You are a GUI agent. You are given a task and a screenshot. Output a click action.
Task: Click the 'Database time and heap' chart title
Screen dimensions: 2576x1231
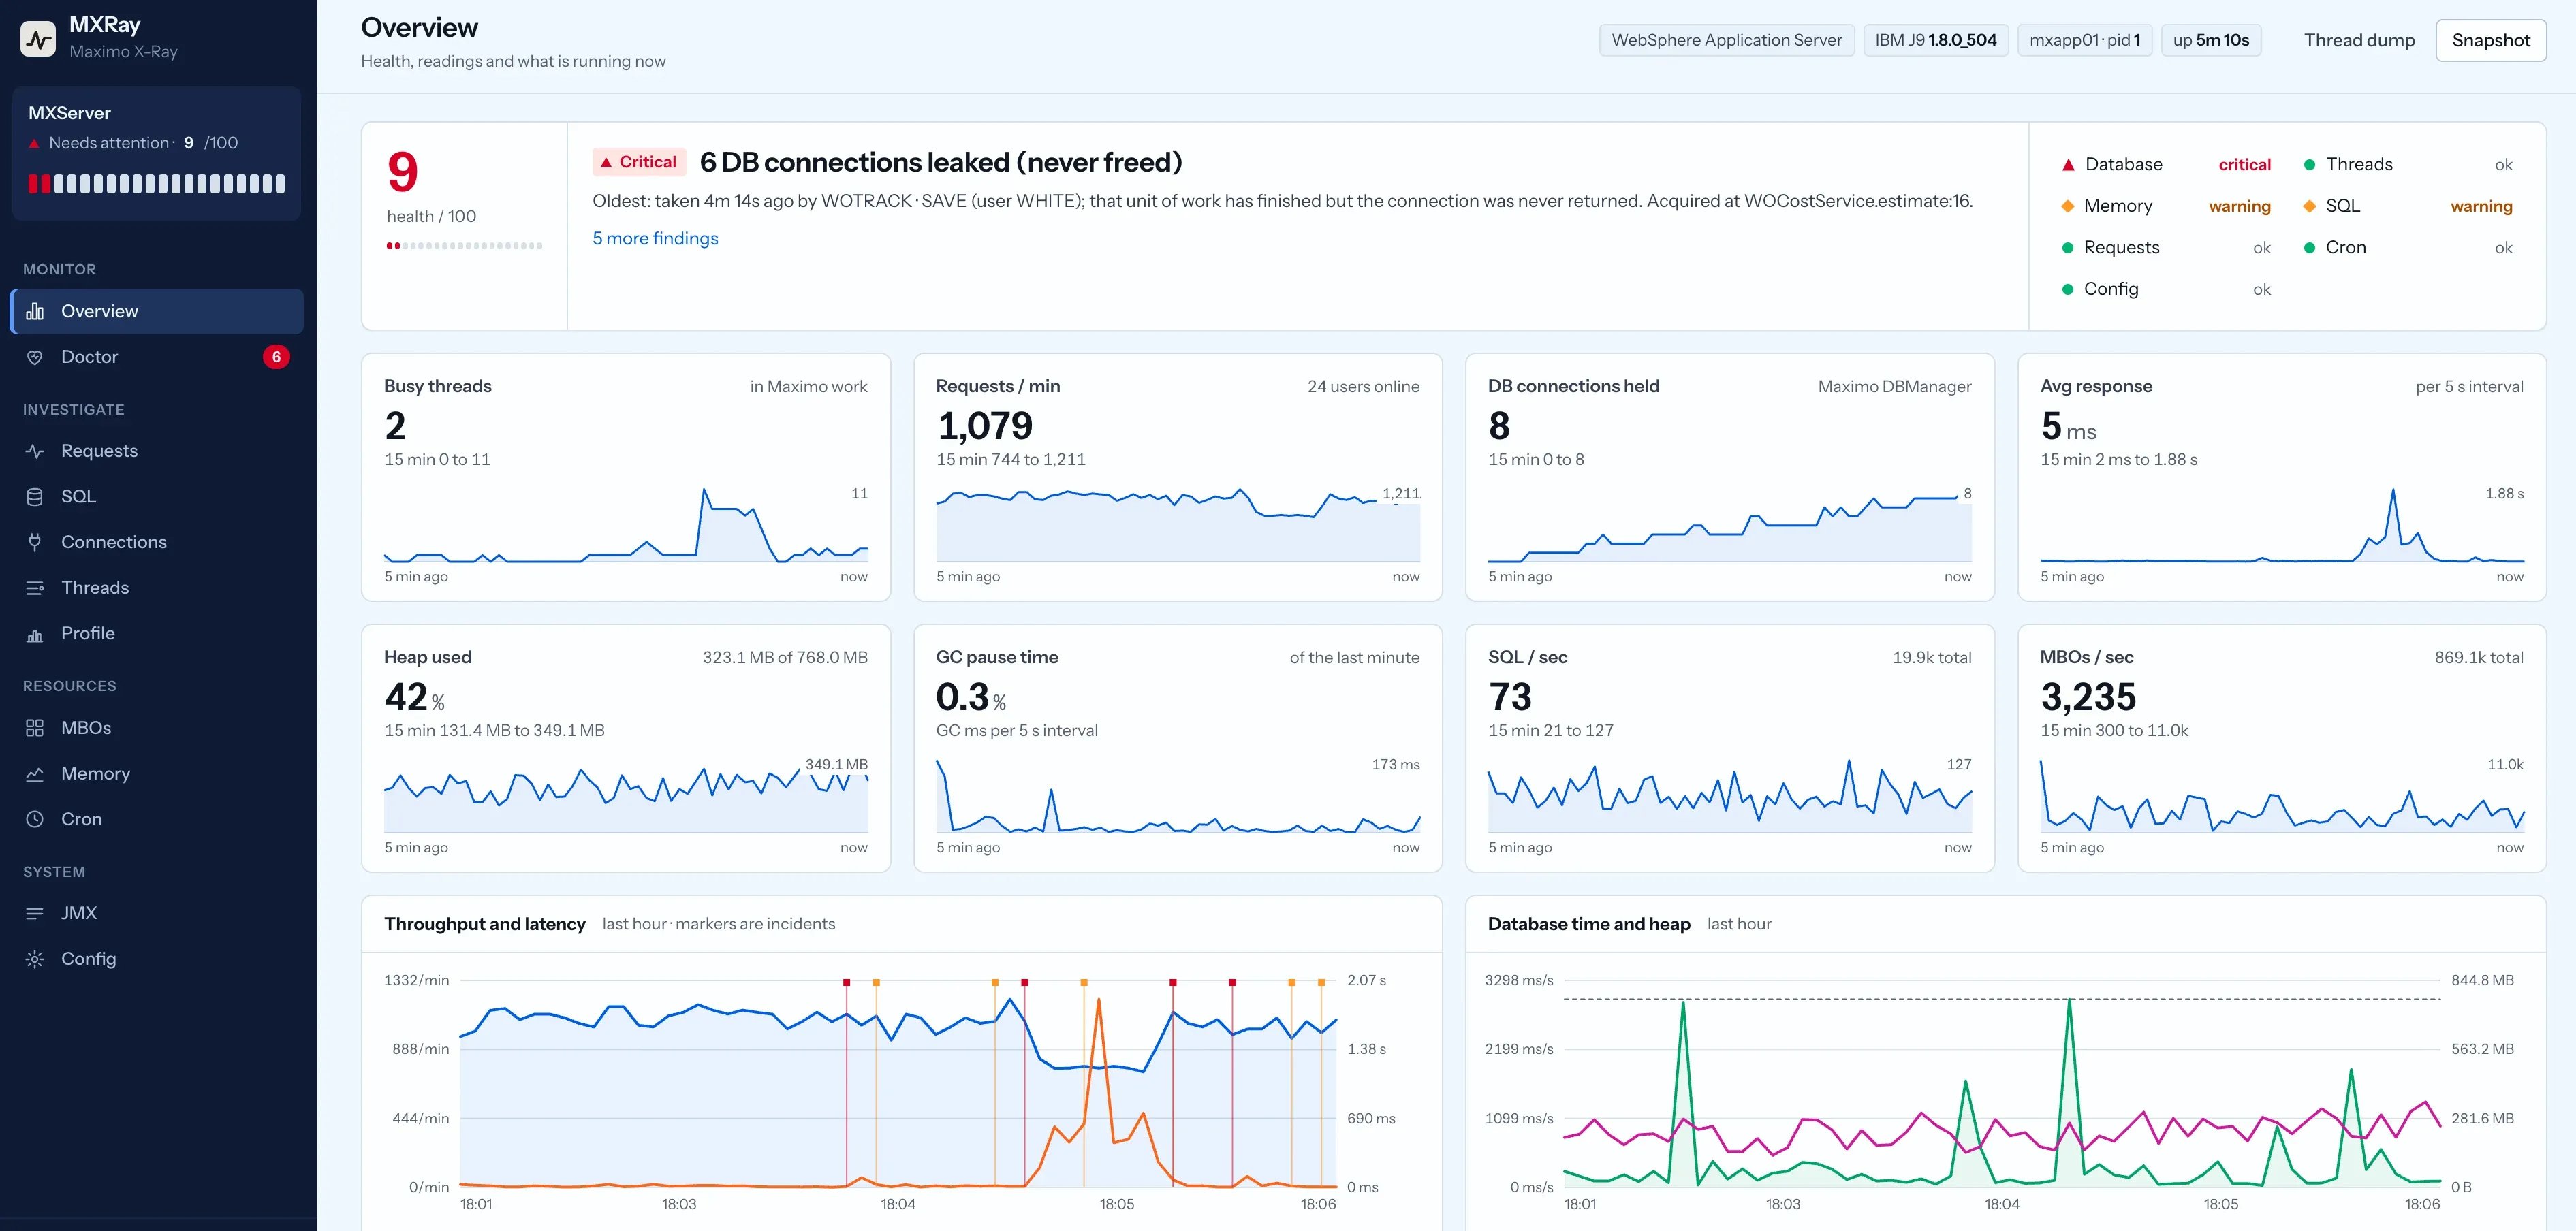tap(1588, 924)
